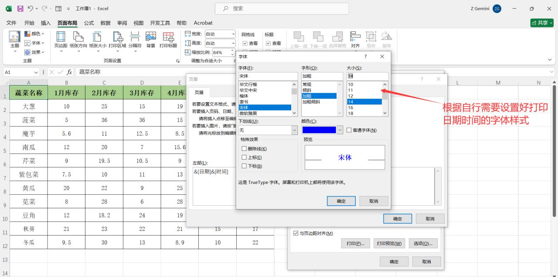Click the 选择窗格 selection pane icon
The width and height of the screenshot is (558, 277).
click(337, 36)
